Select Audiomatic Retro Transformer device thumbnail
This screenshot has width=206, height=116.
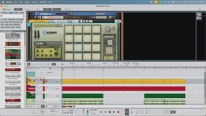pyautogui.click(x=13, y=44)
